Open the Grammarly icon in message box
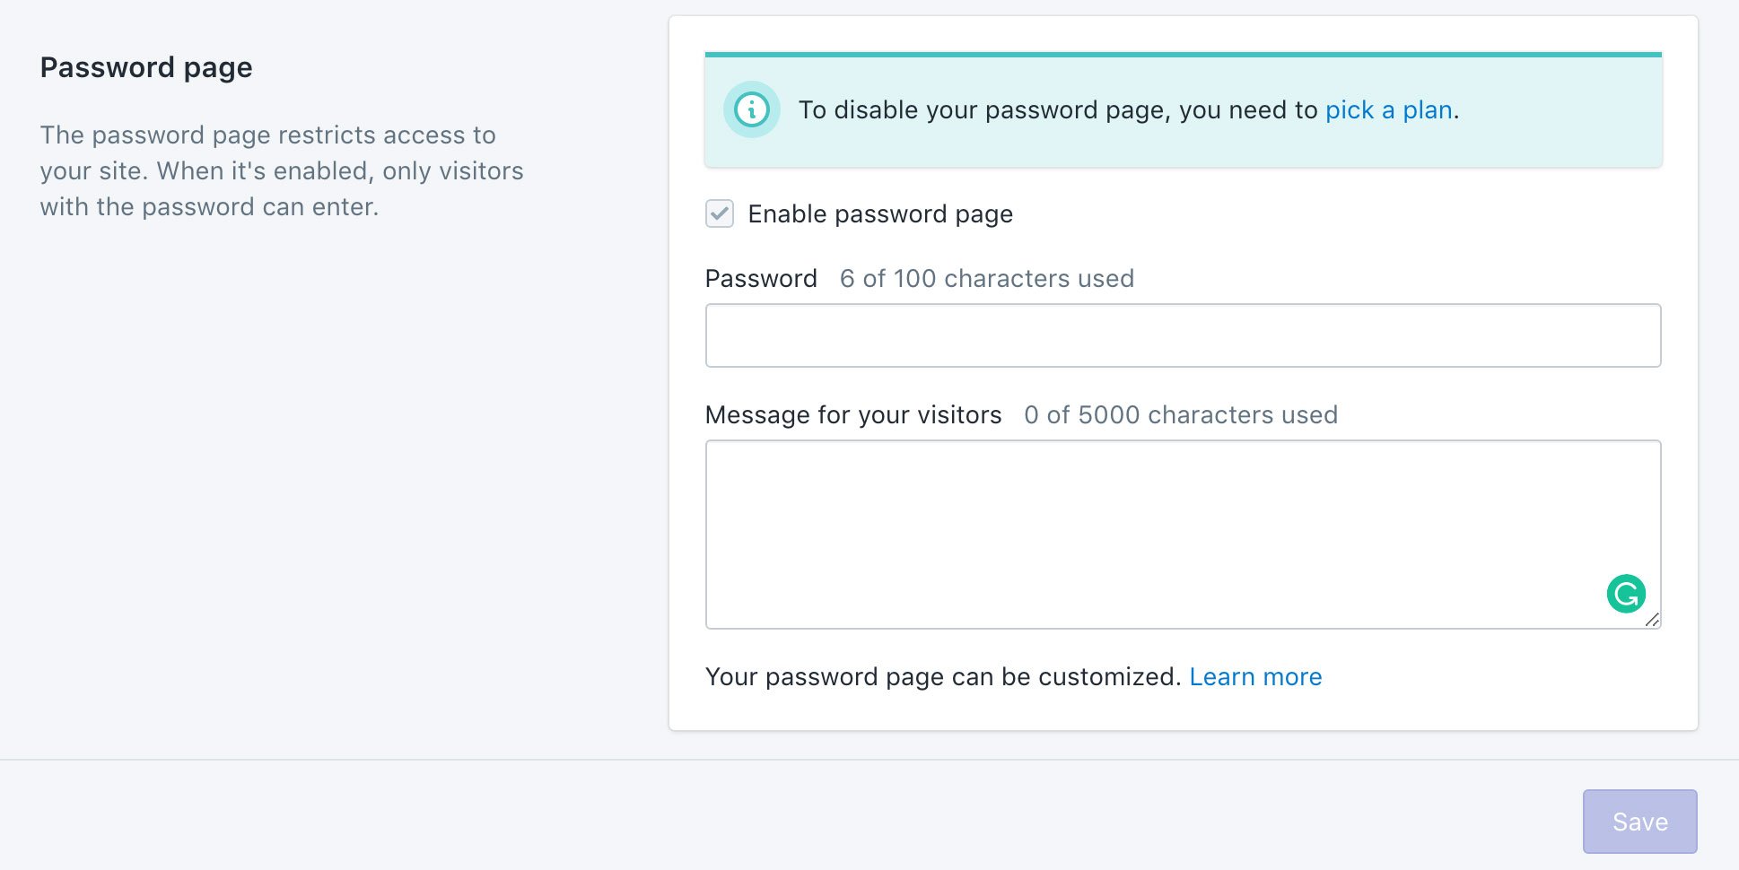This screenshot has width=1739, height=870. point(1626,594)
